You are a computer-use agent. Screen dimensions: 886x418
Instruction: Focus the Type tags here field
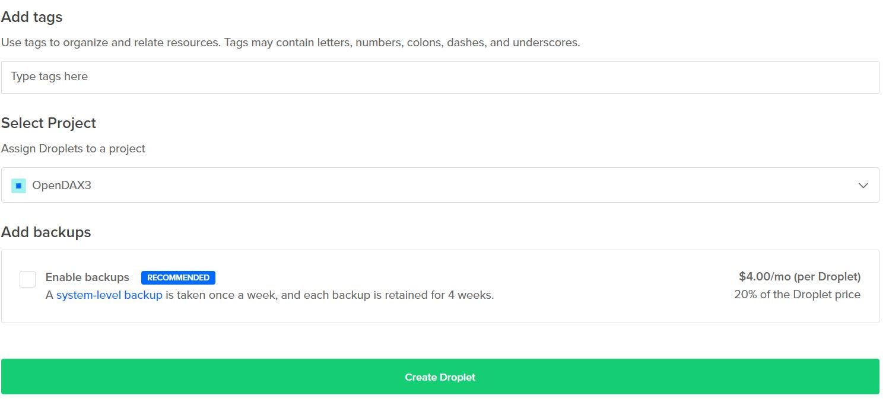click(440, 77)
